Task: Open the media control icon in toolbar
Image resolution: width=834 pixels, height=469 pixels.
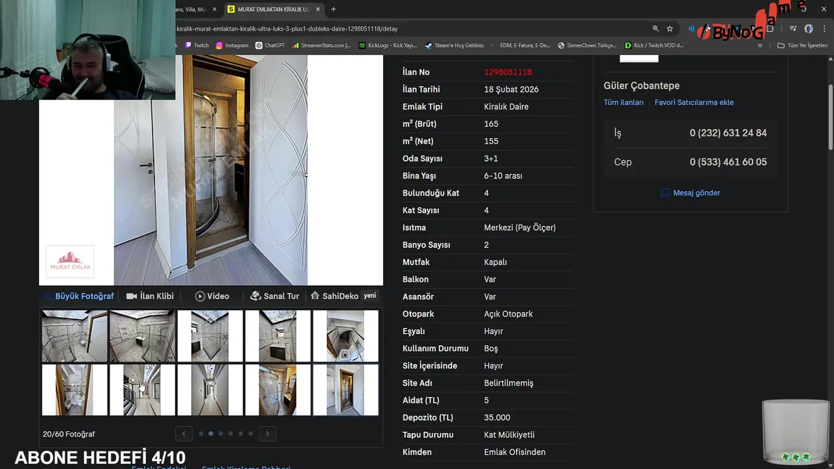Action: (x=793, y=29)
